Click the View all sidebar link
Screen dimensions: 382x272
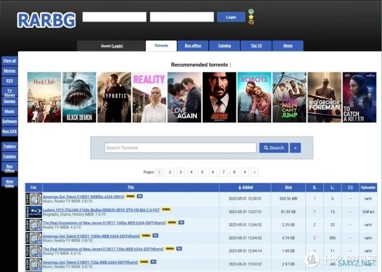point(10,60)
